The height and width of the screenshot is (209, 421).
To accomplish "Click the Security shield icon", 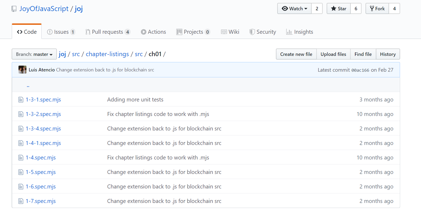I will 252,32.
